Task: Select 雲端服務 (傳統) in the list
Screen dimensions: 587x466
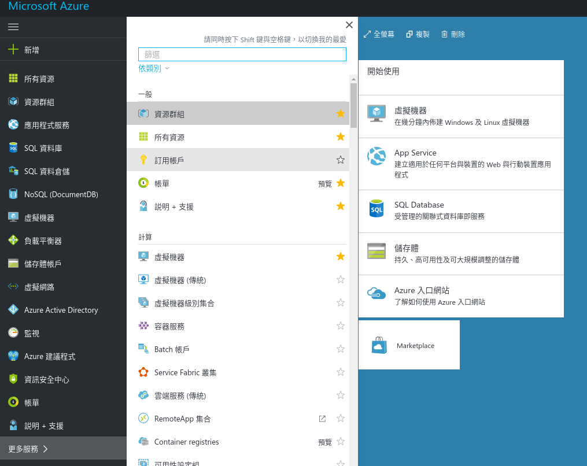Action: pyautogui.click(x=238, y=395)
